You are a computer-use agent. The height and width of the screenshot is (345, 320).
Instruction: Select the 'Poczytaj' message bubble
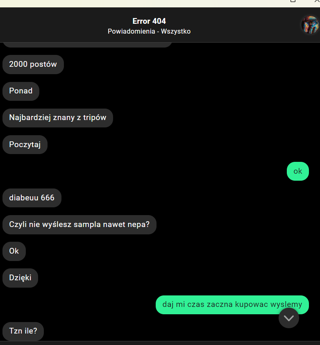25,145
